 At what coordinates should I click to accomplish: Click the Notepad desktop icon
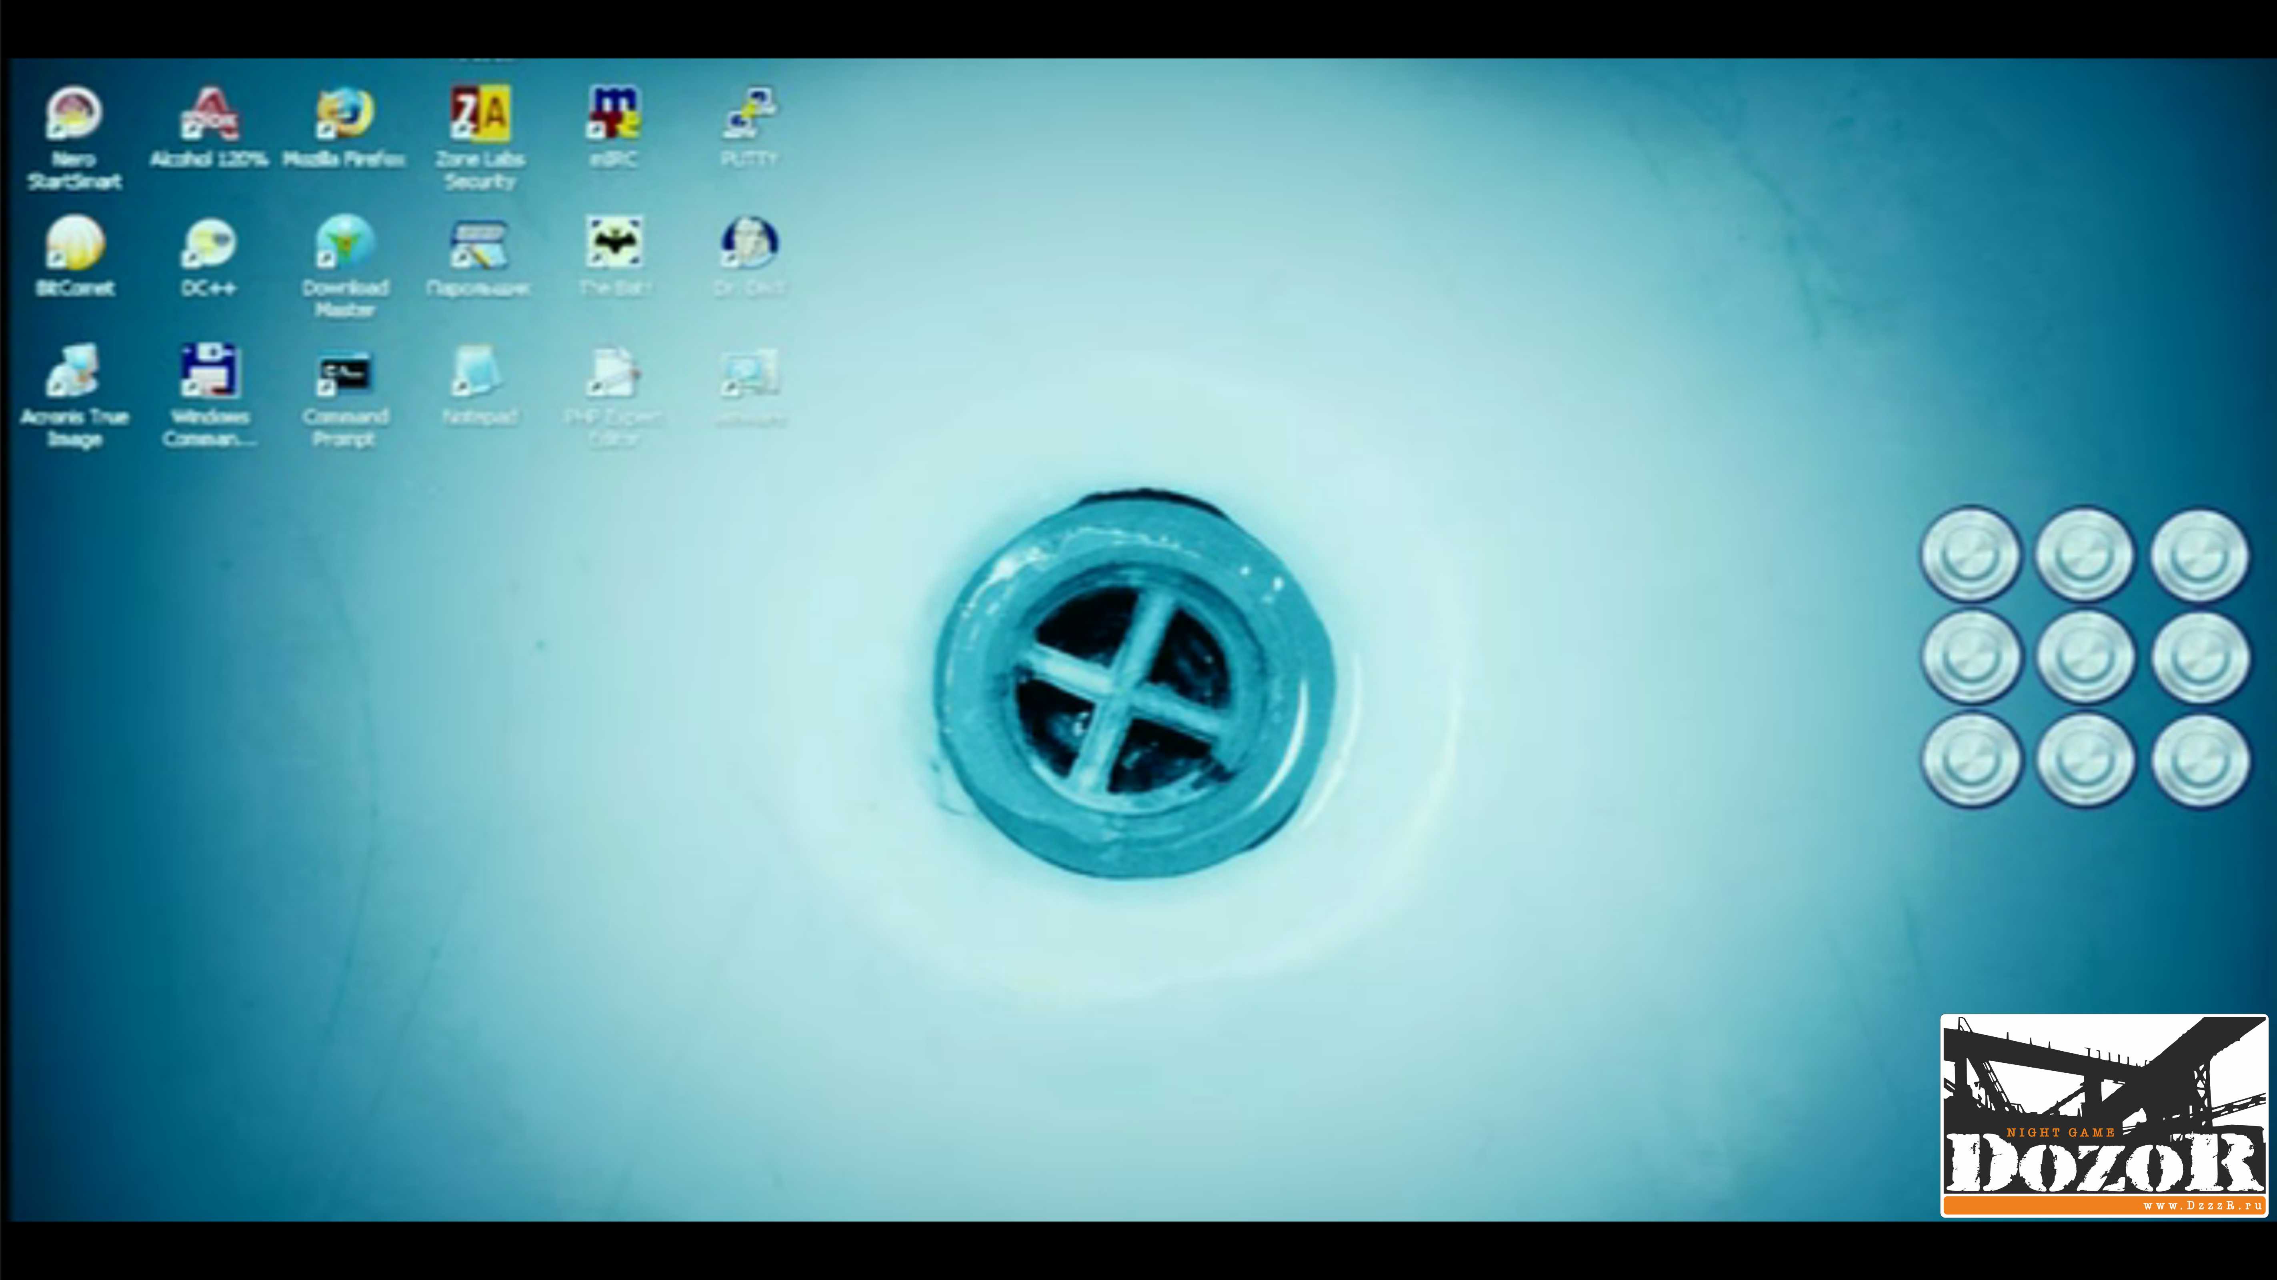(x=478, y=371)
